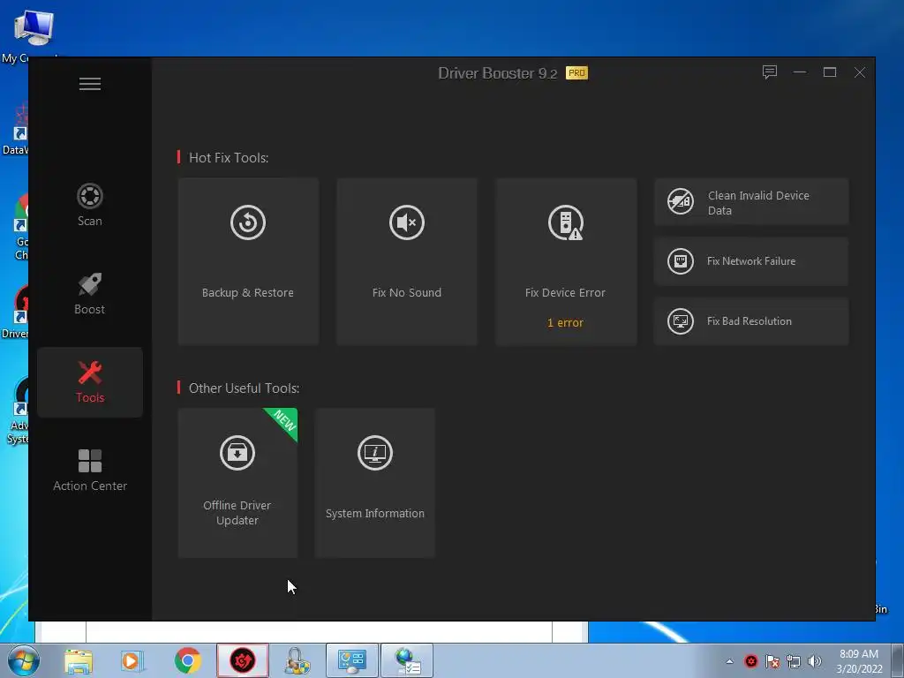Click the Clean Invalid Device Data icon

[681, 201]
